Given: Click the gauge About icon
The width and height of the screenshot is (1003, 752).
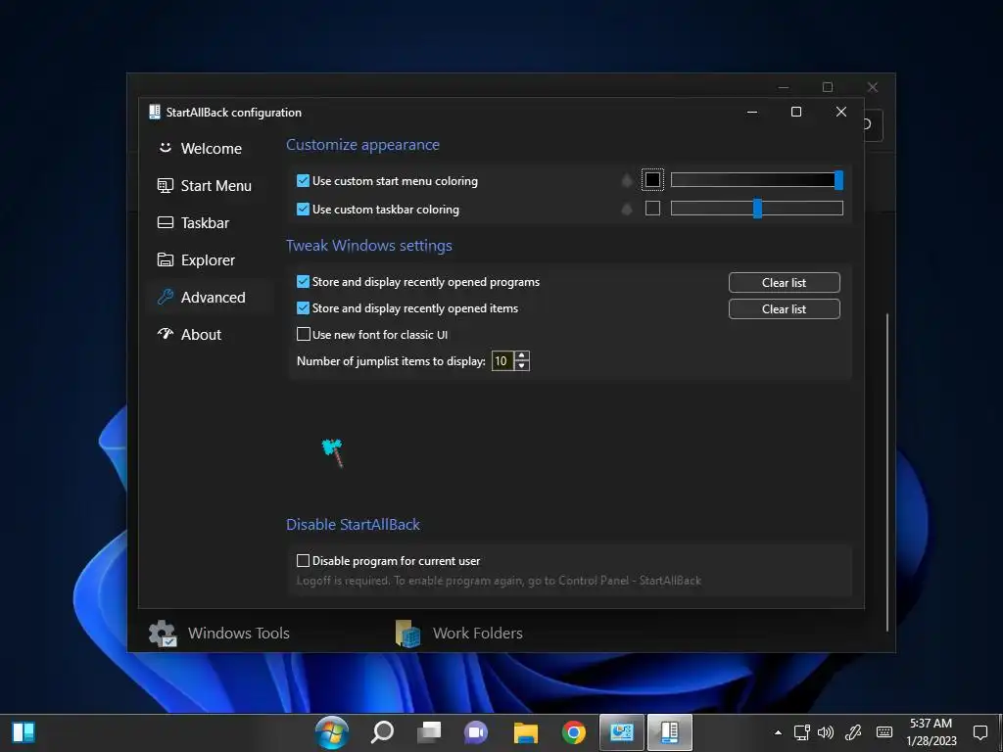Looking at the screenshot, I should (165, 334).
